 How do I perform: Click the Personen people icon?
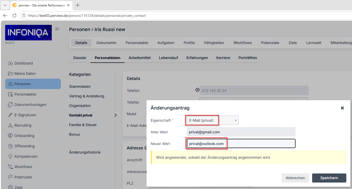click(10, 84)
